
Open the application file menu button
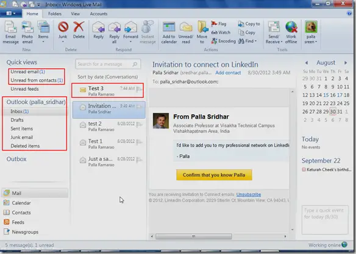[11, 13]
